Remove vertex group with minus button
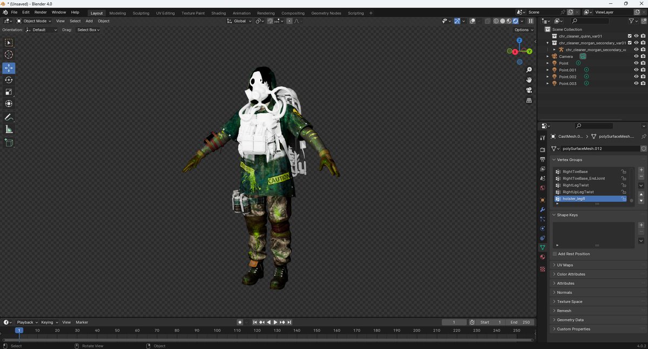This screenshot has width=648, height=349. click(x=641, y=176)
